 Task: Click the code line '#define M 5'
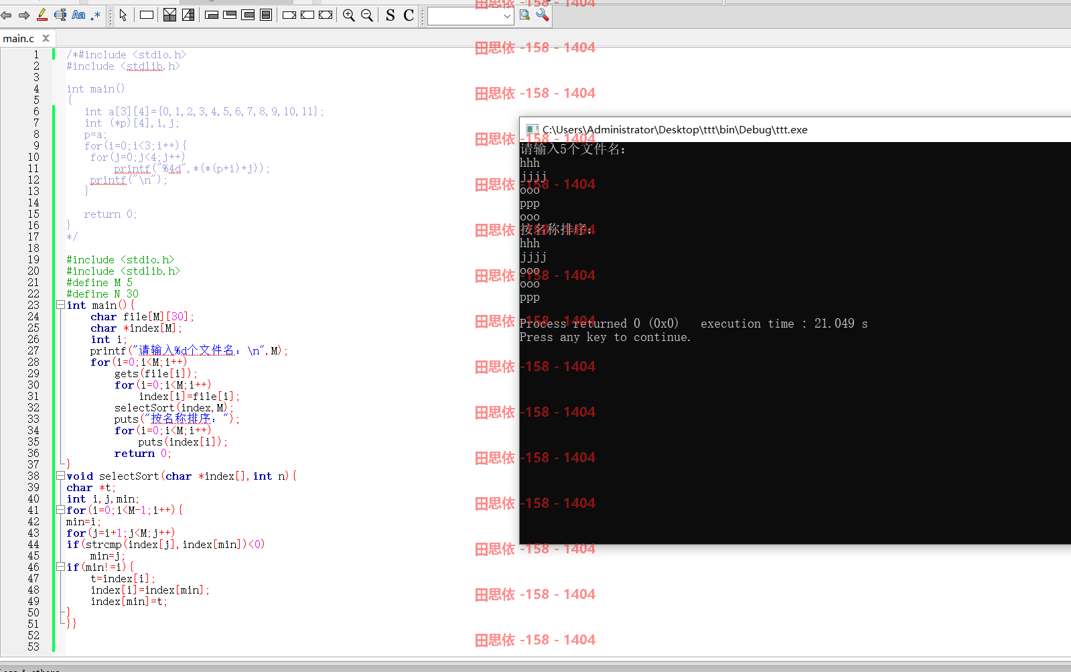100,282
